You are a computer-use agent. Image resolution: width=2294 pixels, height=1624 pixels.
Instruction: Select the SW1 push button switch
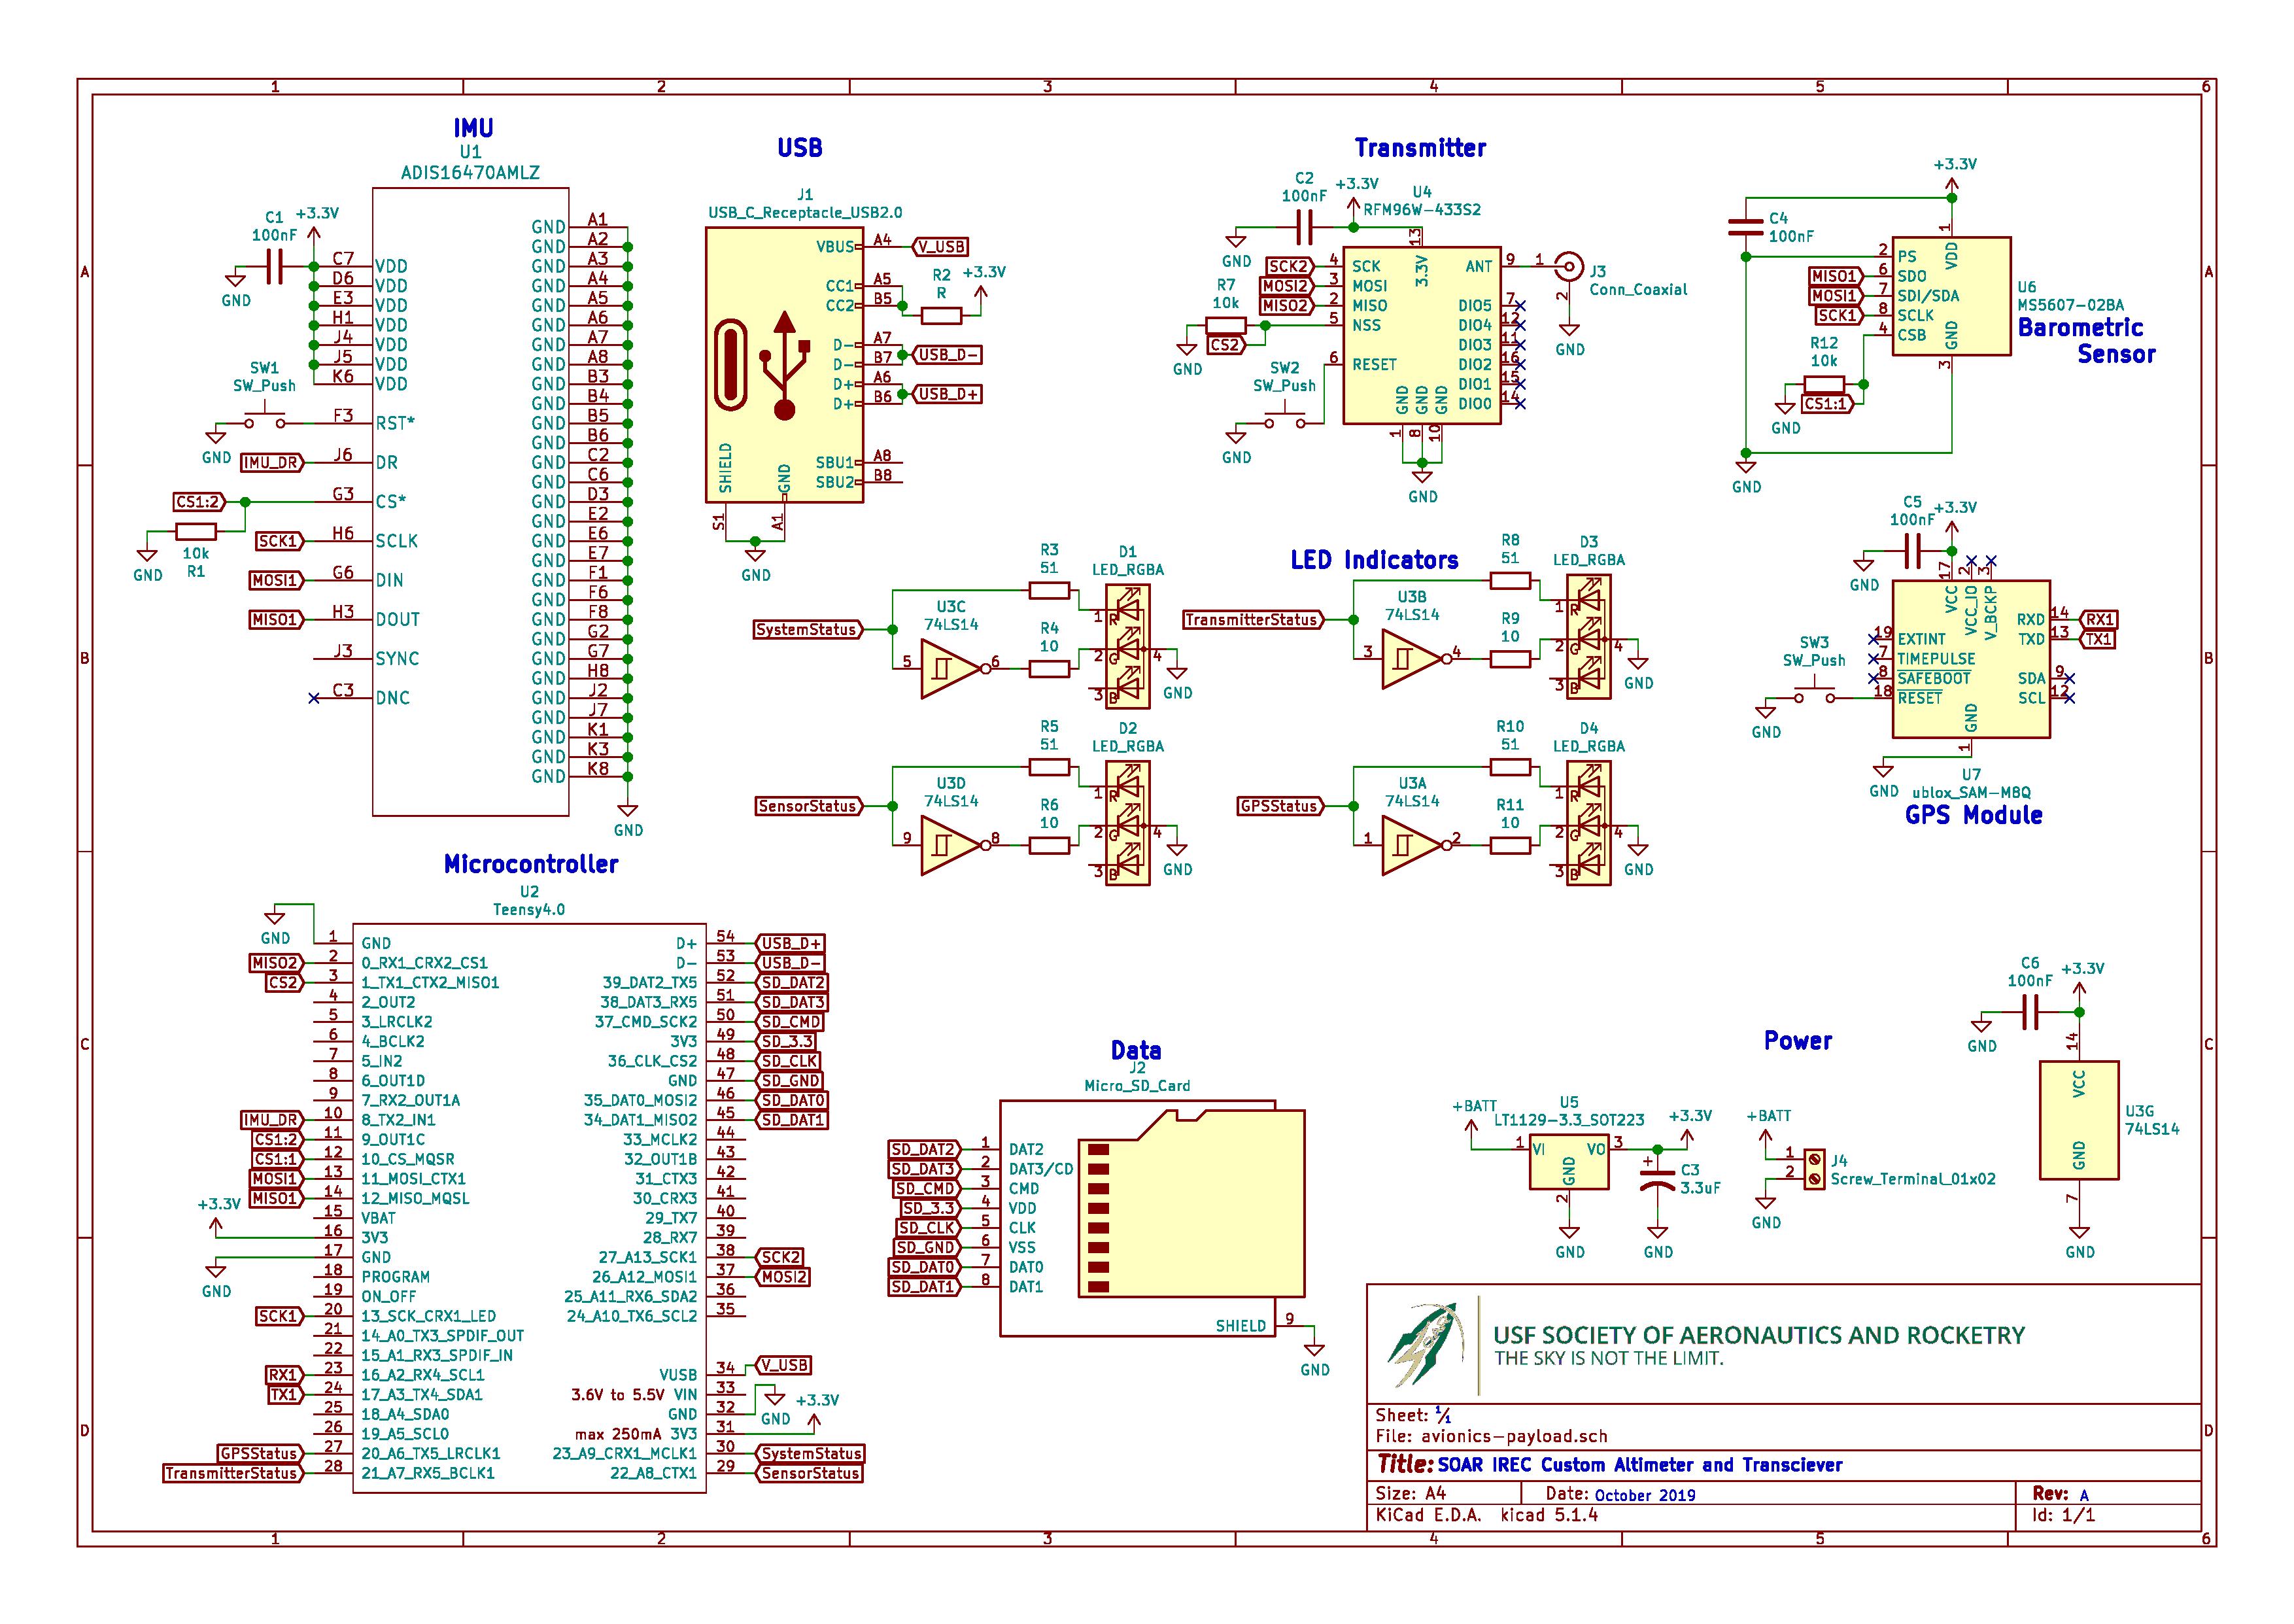pos(265,416)
